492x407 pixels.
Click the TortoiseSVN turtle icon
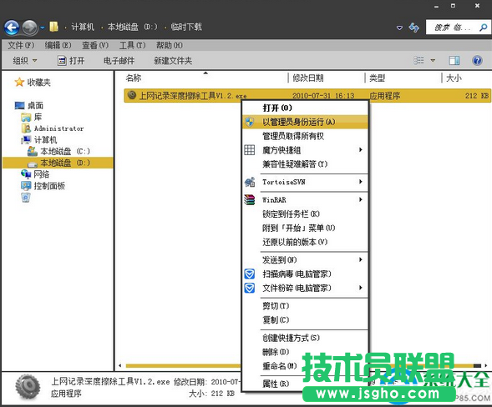250,182
